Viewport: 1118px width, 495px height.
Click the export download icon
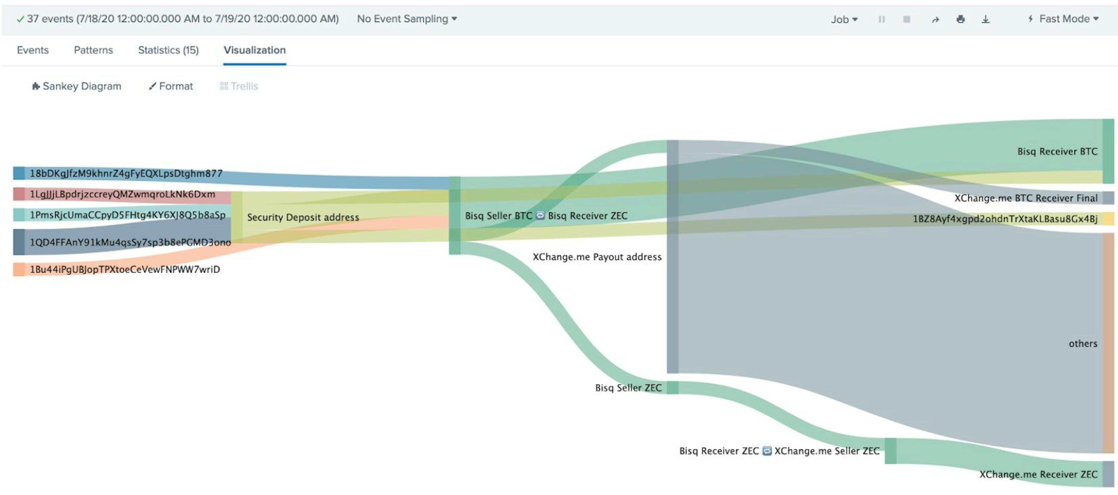click(x=986, y=19)
